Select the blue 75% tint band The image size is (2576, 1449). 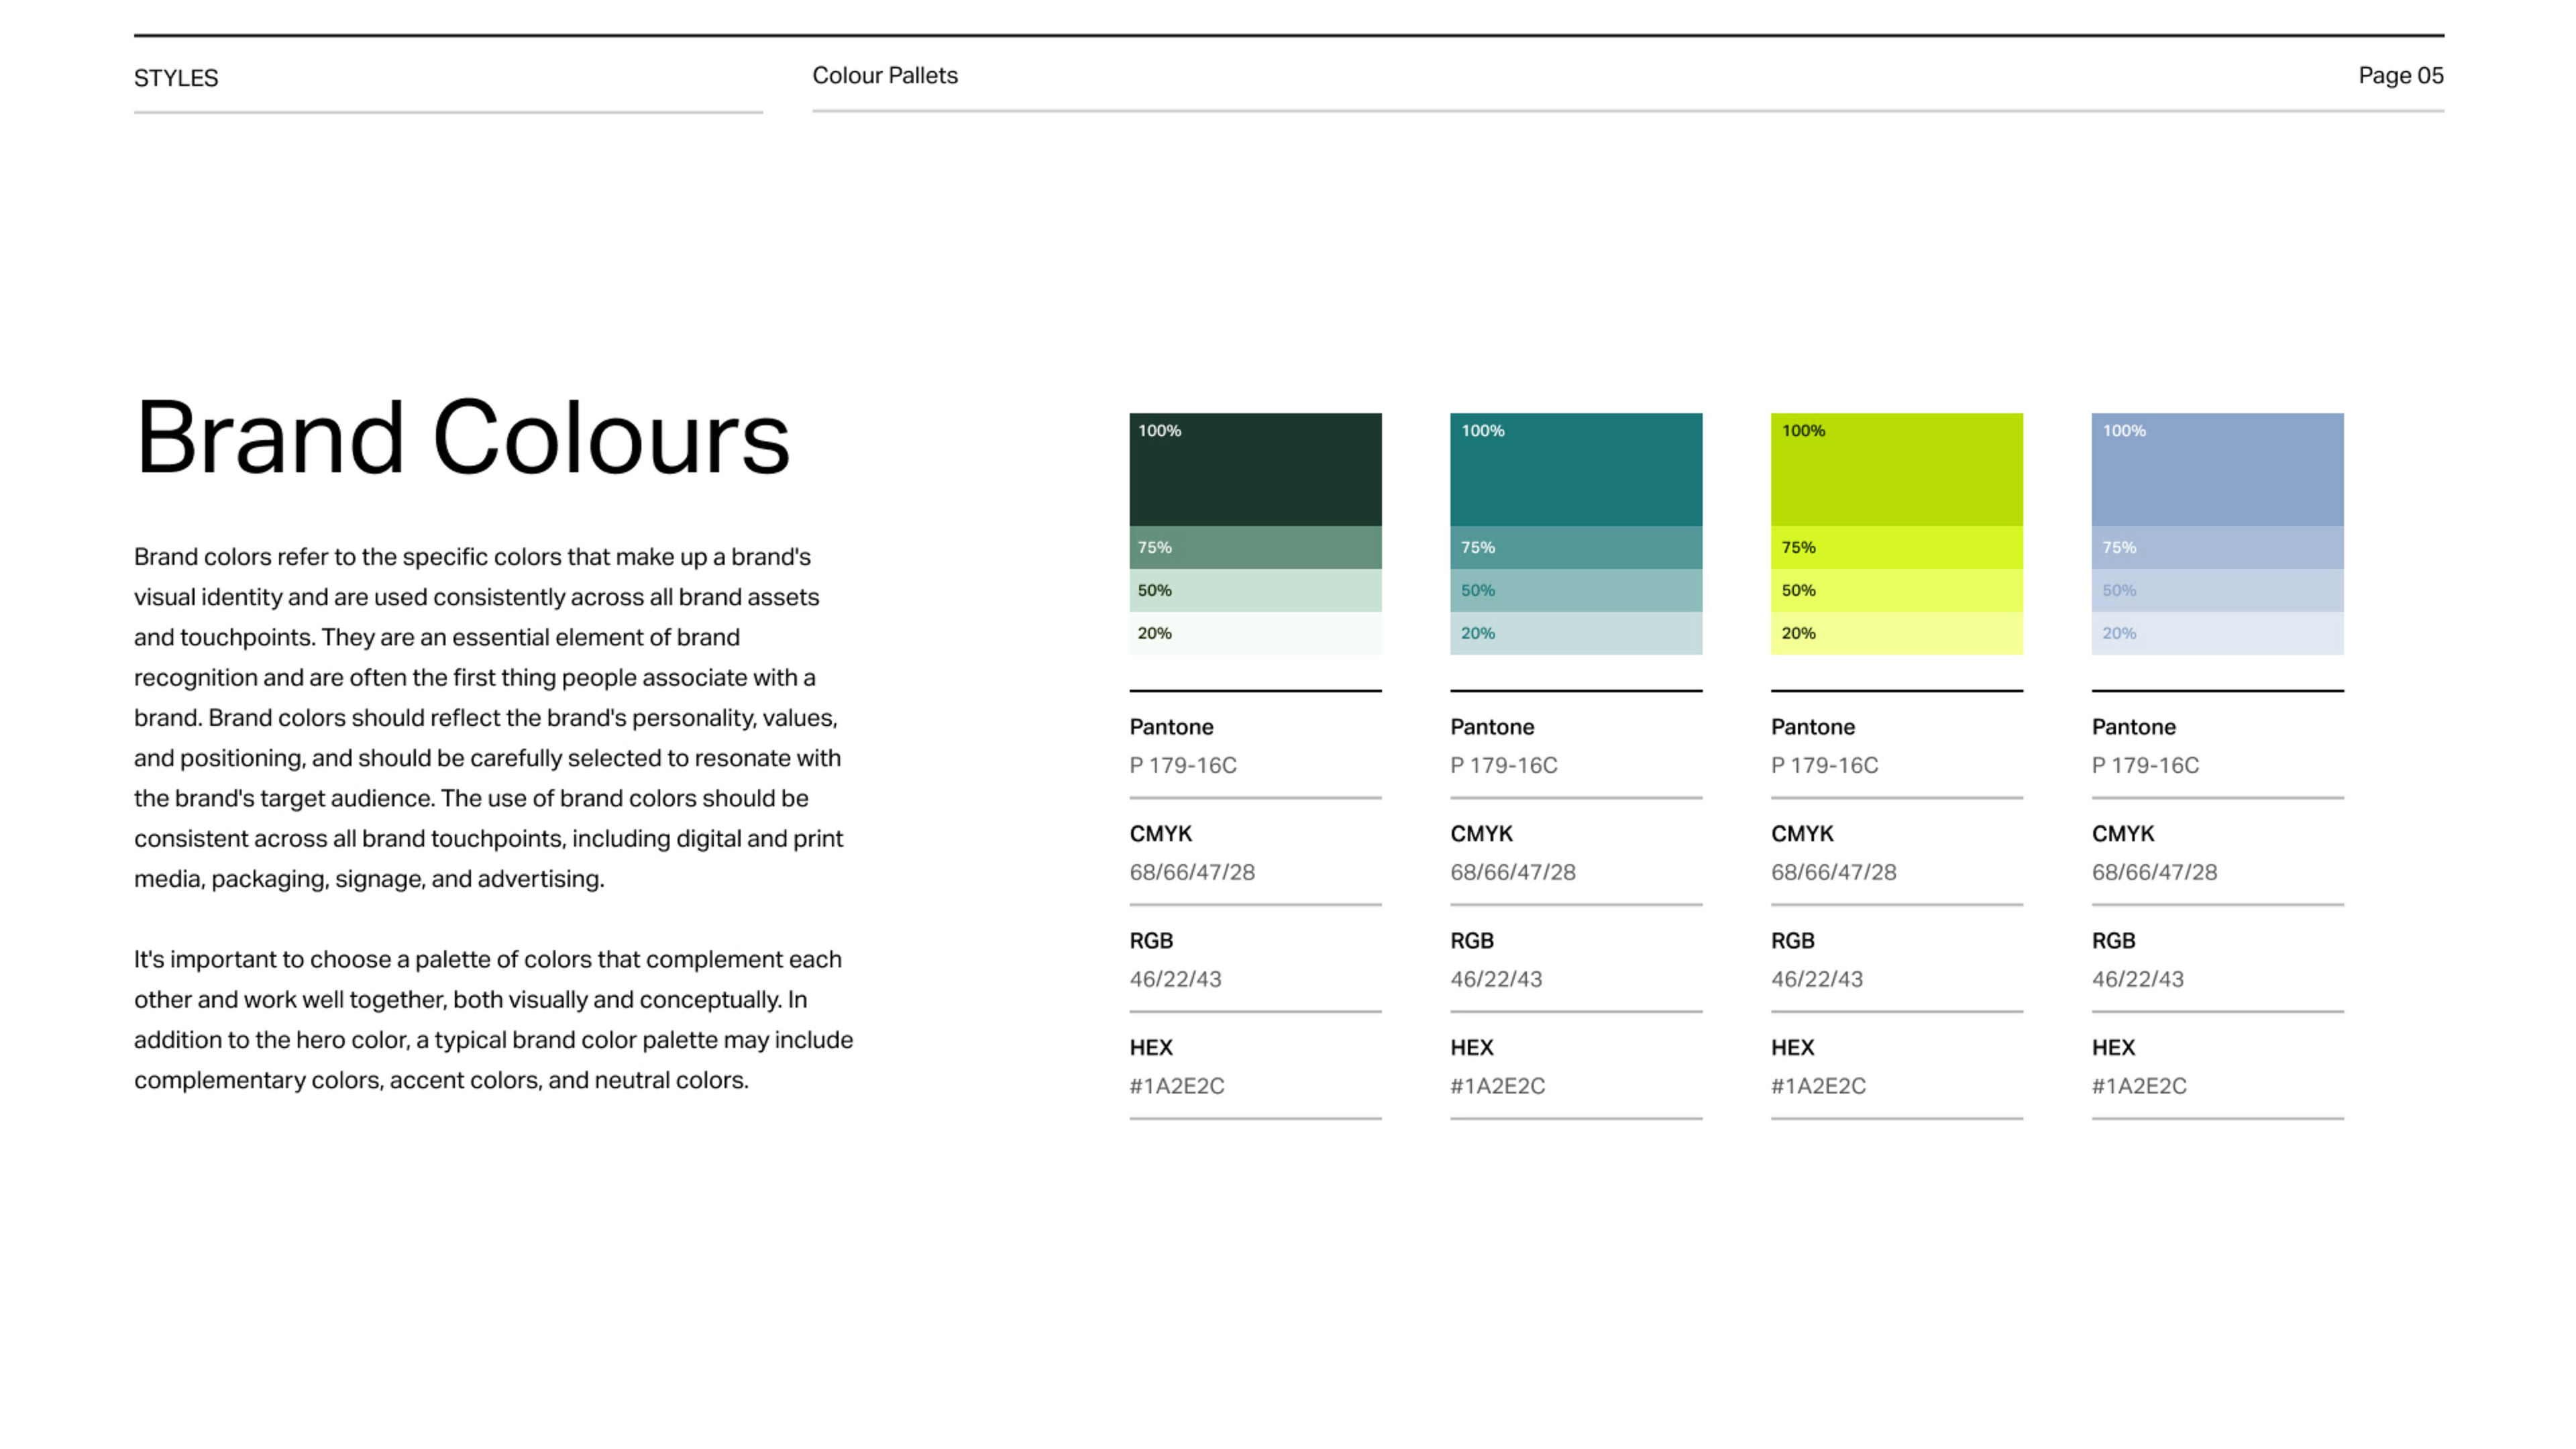coord(2217,547)
